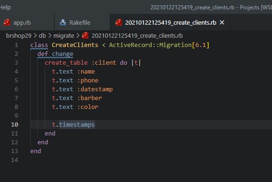This screenshot has width=272, height=182.
Task: Click line number 10 in the gutter
Action: 14,125
